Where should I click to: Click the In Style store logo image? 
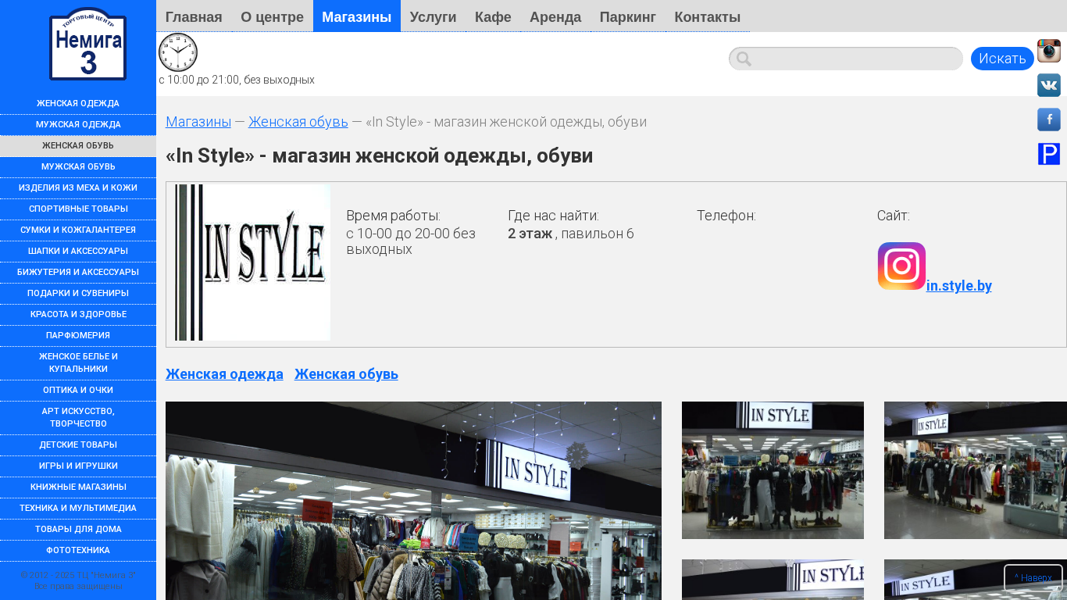pos(252,262)
